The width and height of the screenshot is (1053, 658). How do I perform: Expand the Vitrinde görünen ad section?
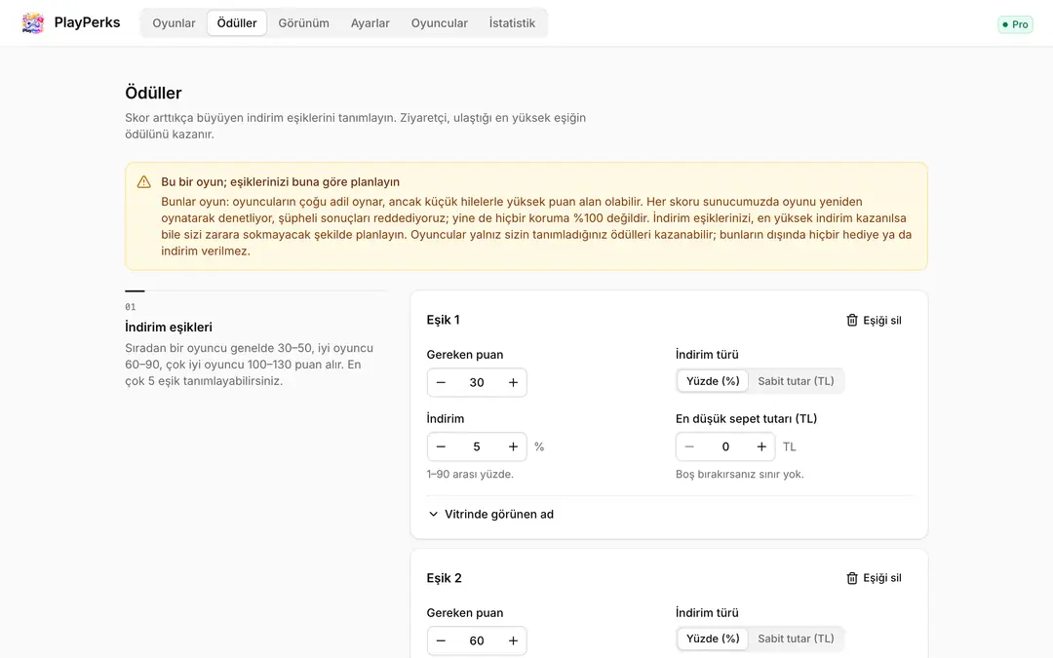[490, 515]
